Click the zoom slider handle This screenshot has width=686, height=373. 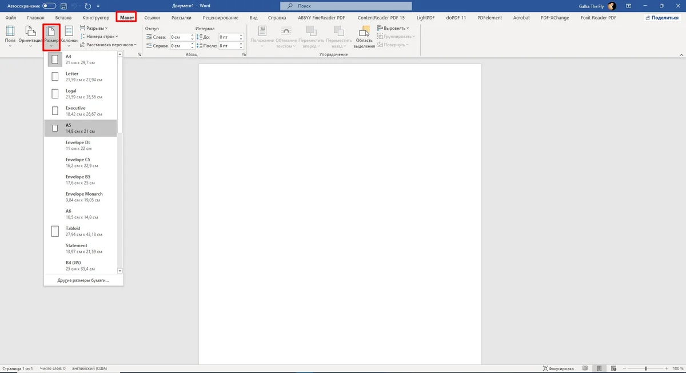[646, 368]
